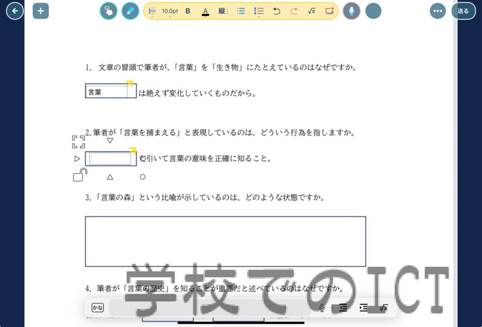Screen dimensions: 482x327
Task: Undo the last edit
Action: click(x=277, y=11)
